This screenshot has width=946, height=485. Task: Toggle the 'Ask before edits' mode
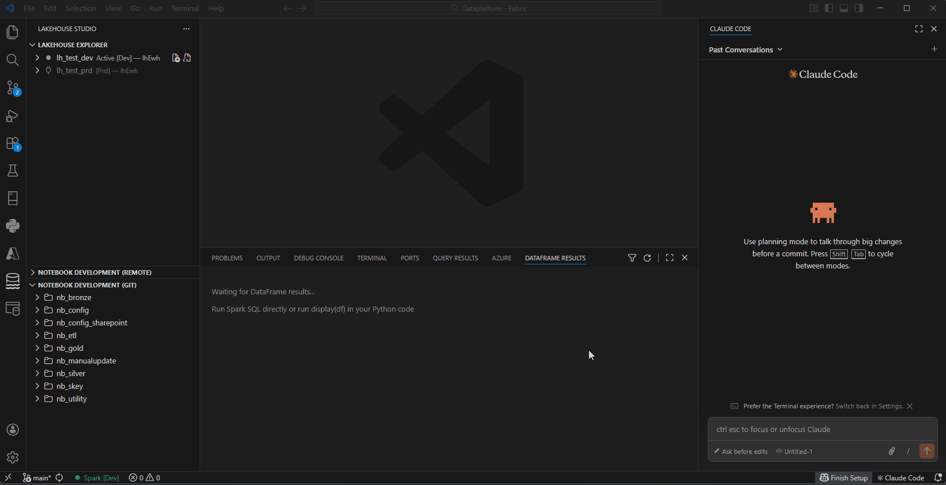pos(741,452)
